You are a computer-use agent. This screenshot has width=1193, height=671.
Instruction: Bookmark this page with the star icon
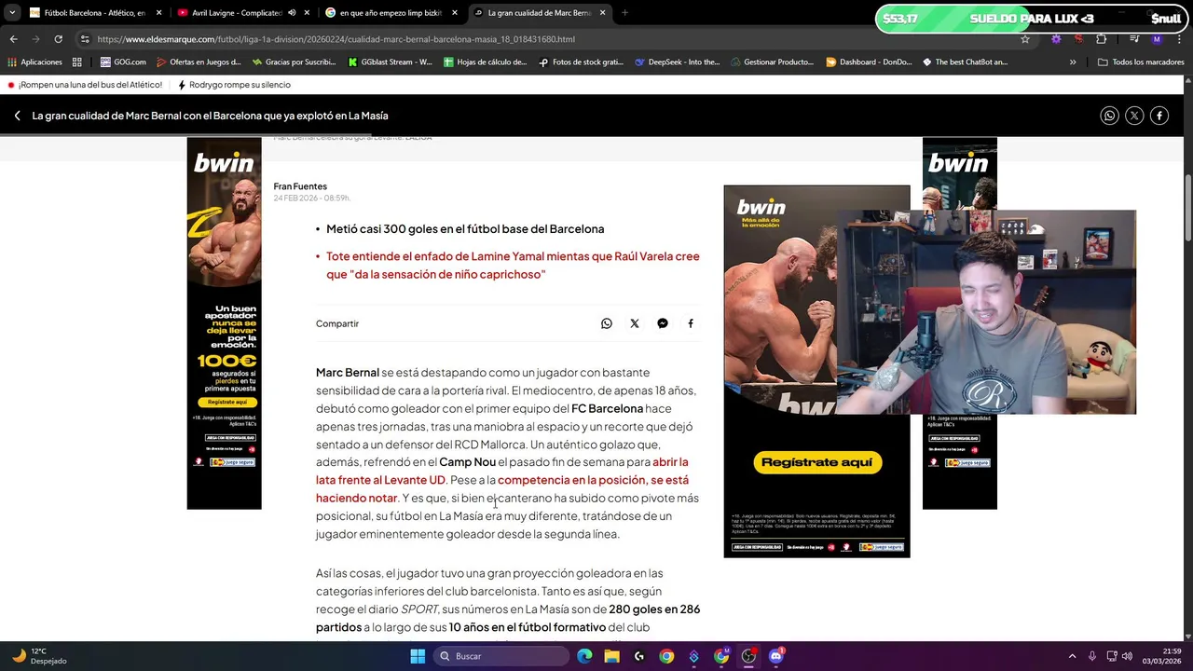[x=1025, y=39]
